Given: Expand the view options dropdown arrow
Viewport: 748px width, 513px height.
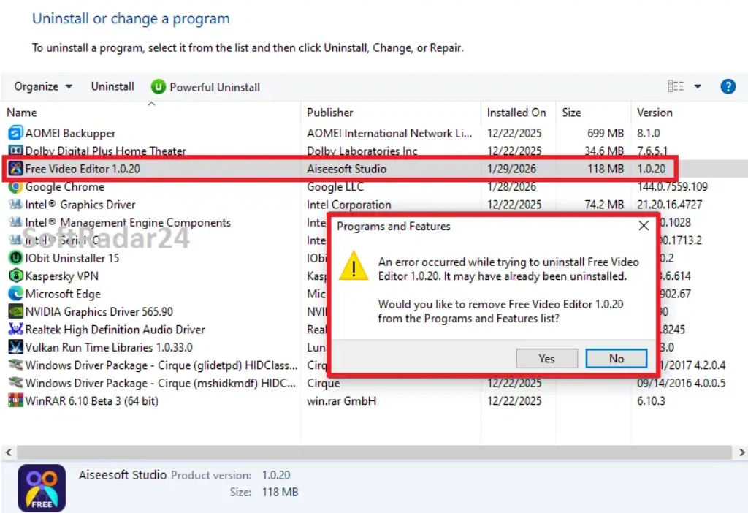Looking at the screenshot, I should pos(698,86).
